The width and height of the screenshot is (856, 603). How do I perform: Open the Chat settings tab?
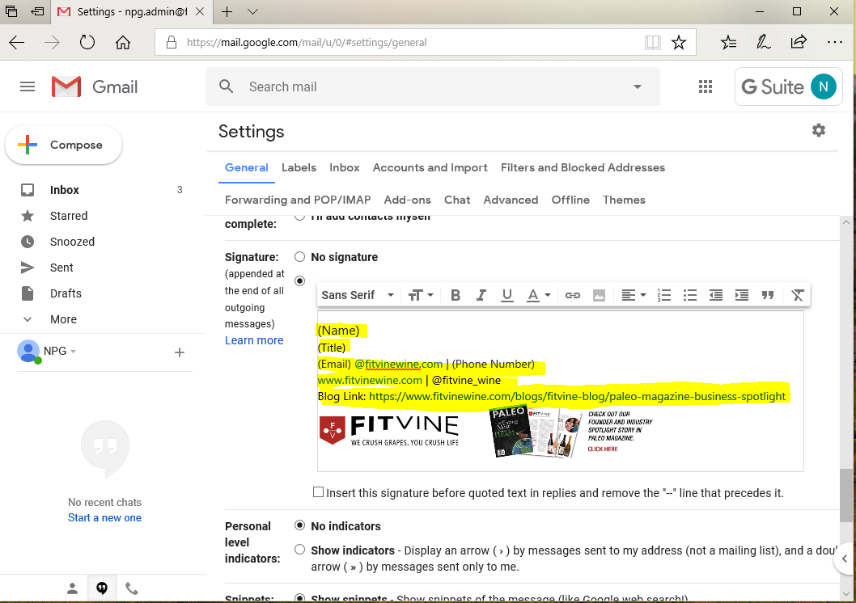[x=457, y=200]
